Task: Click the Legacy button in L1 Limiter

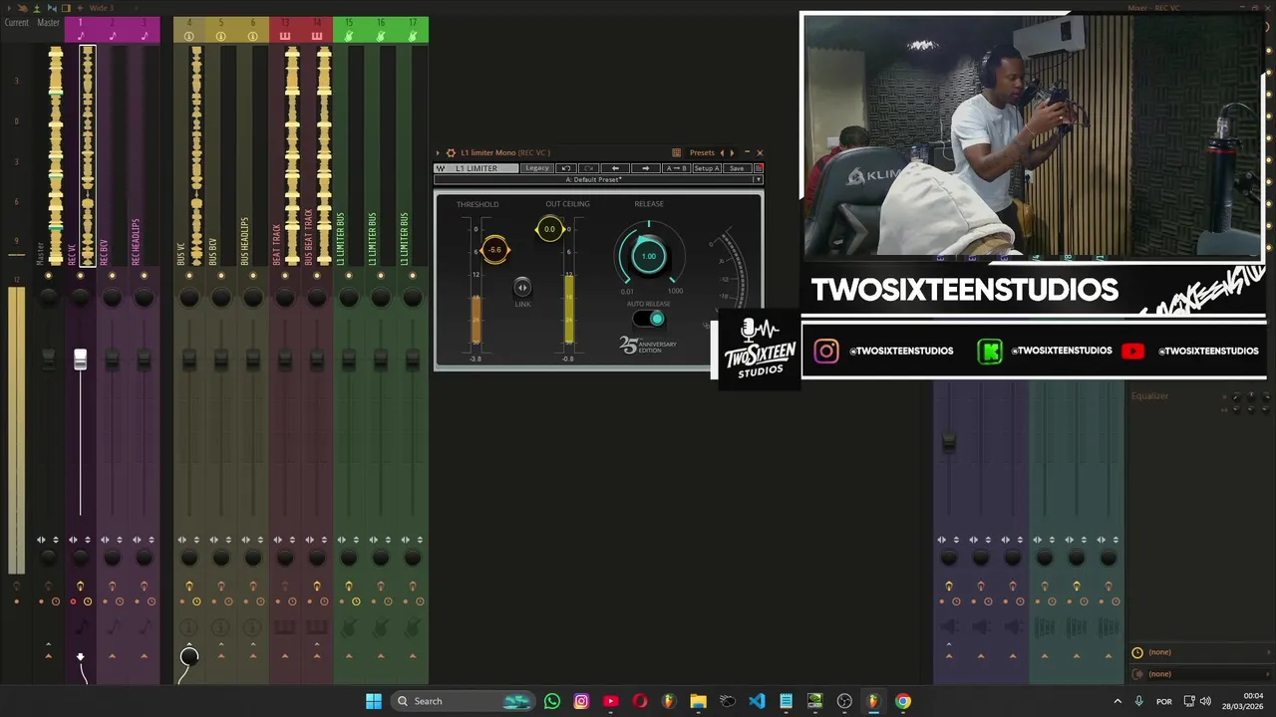Action: (537, 168)
